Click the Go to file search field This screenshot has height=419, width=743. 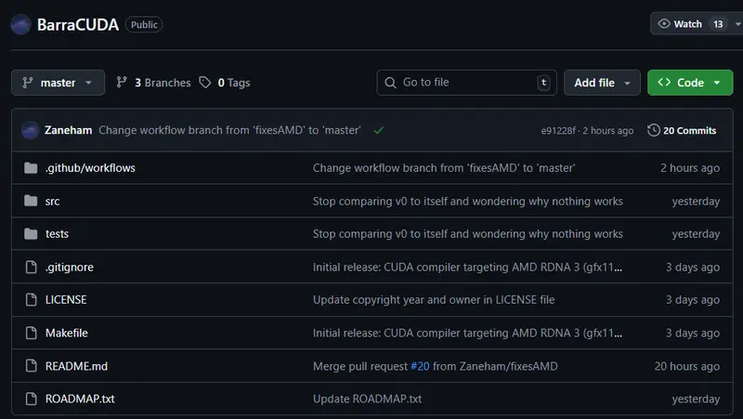click(x=466, y=83)
